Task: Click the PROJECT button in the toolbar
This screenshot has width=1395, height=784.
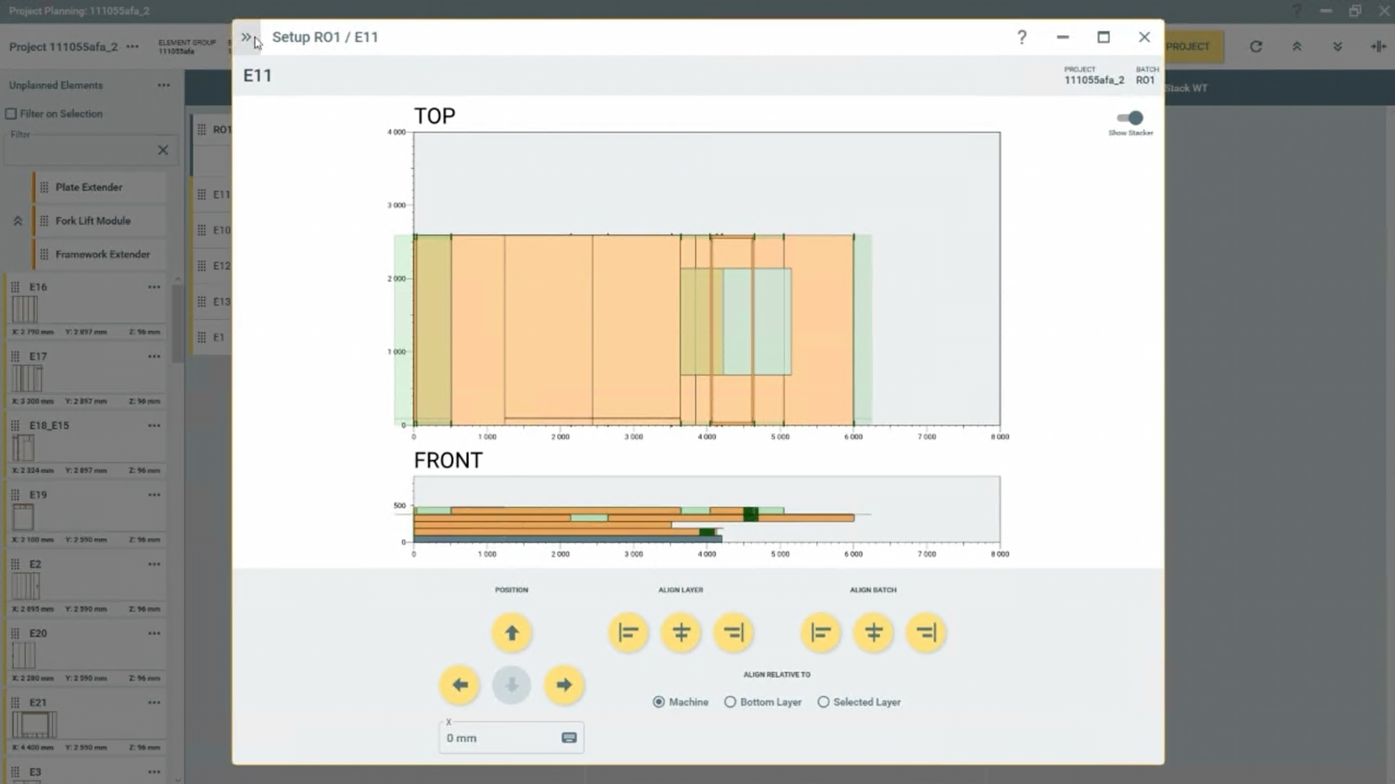Action: [1193, 46]
